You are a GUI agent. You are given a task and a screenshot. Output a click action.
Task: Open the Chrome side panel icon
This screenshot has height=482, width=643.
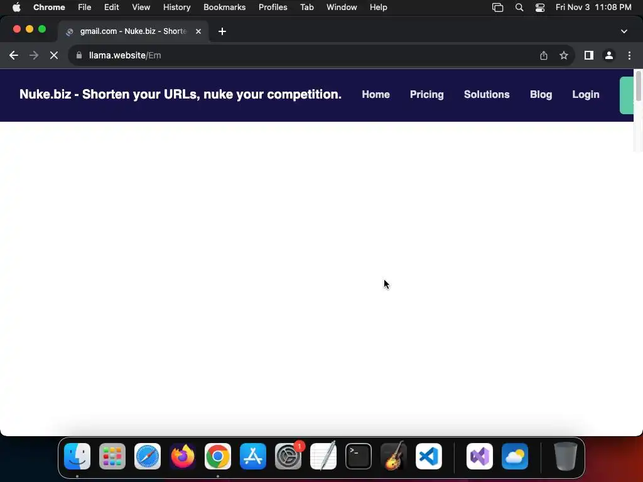tap(589, 55)
